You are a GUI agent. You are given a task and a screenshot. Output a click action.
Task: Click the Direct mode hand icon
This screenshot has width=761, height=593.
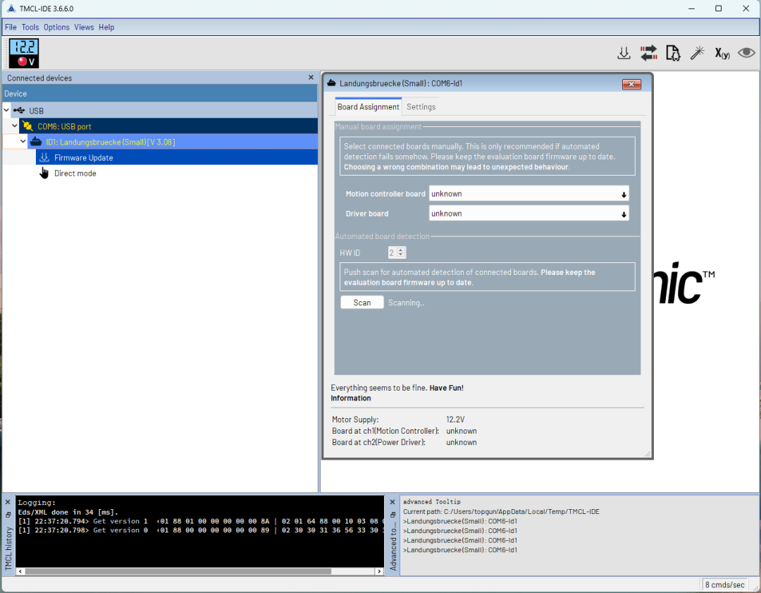coord(44,173)
